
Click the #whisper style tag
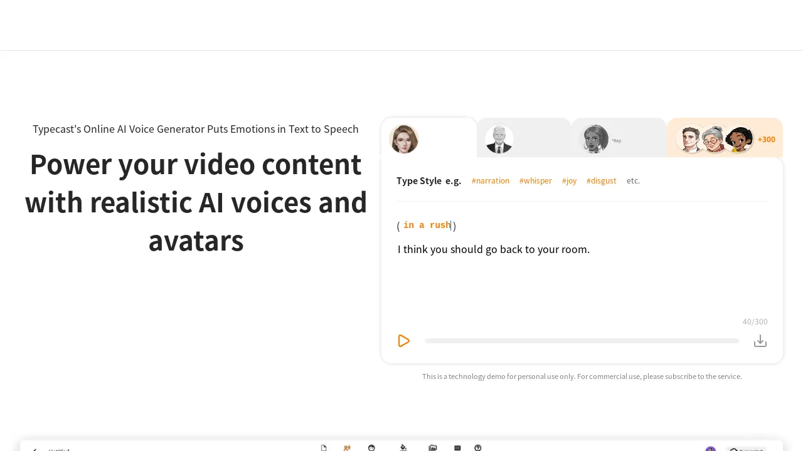tap(536, 181)
